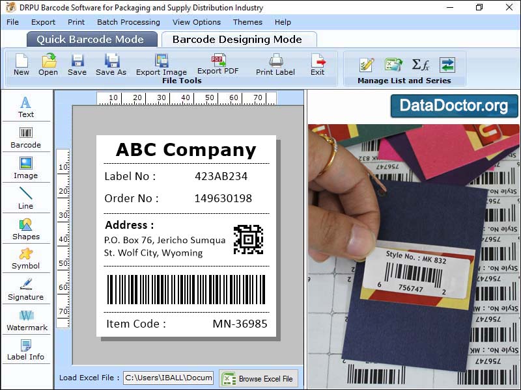The height and width of the screenshot is (390, 521).
Task: Open the Themes menu
Action: pos(247,21)
